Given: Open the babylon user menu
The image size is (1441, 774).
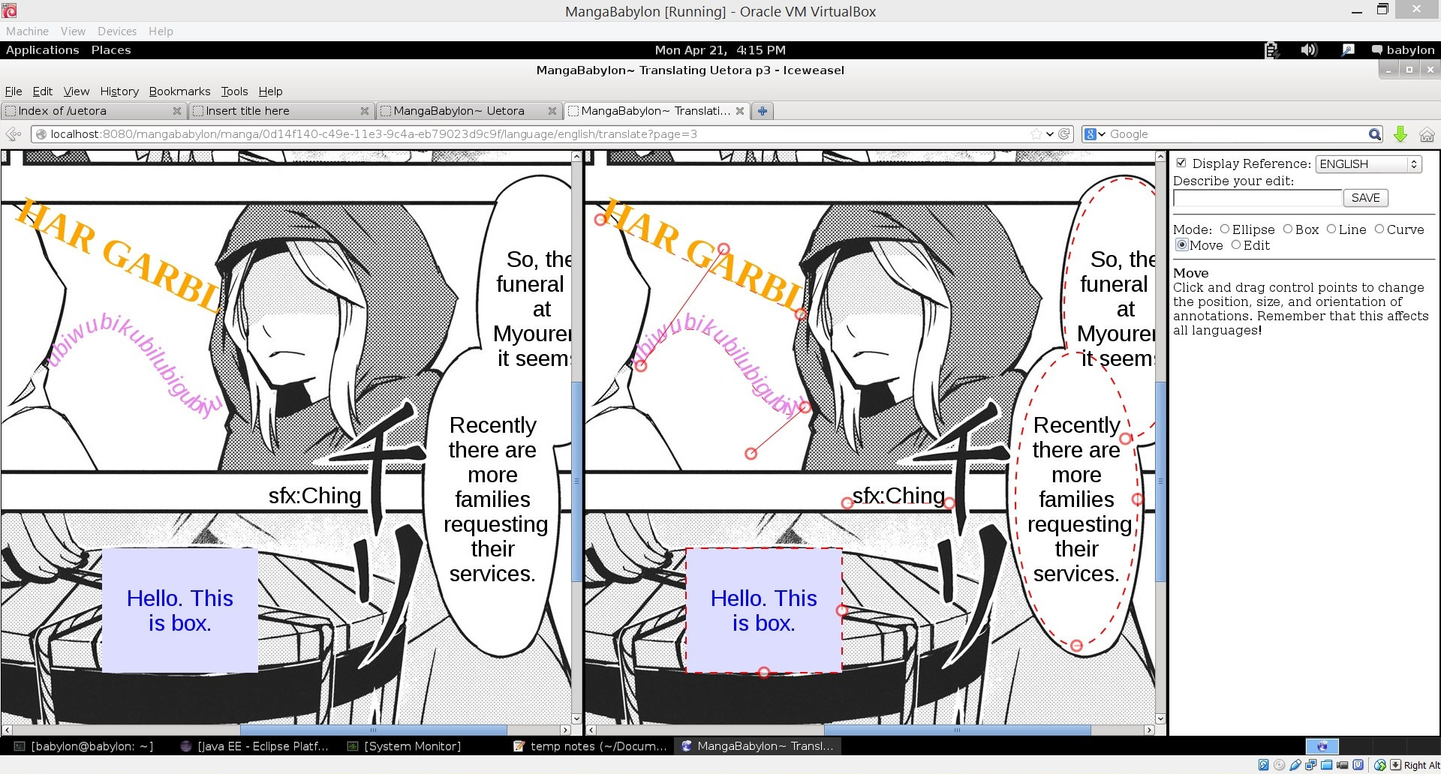Looking at the screenshot, I should 1403,49.
